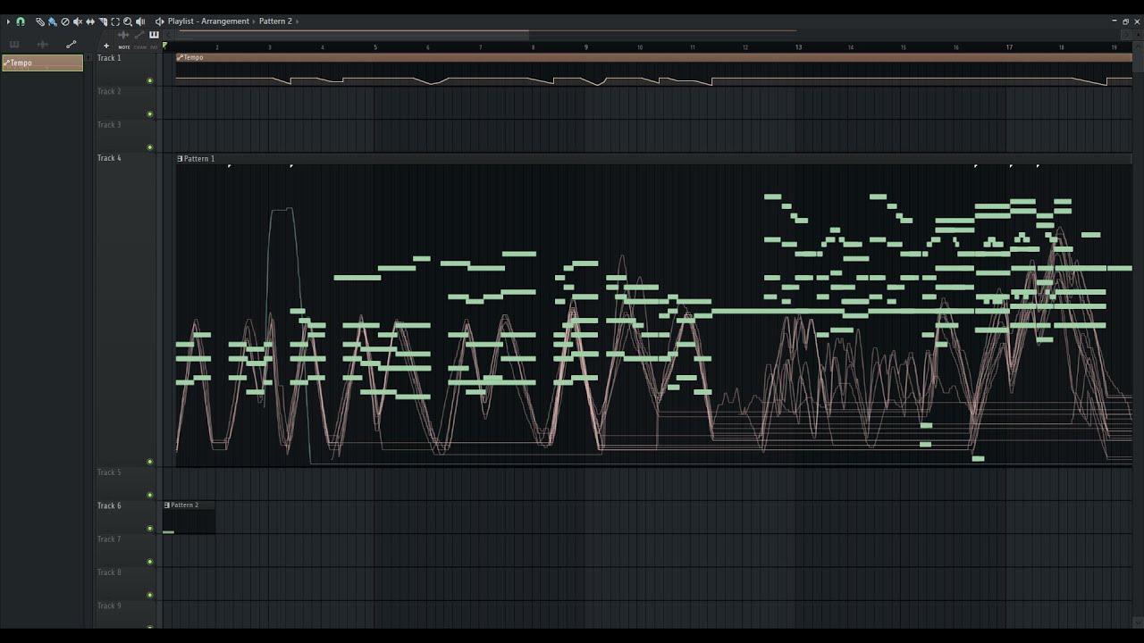Restore the playlist window size
Viewport: 1144px width, 643px height.
click(x=1125, y=21)
